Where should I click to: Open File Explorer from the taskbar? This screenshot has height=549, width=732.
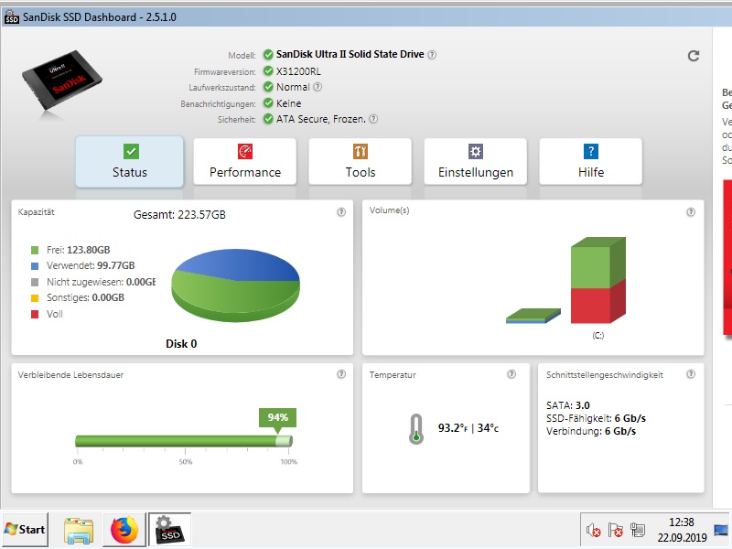point(79,531)
